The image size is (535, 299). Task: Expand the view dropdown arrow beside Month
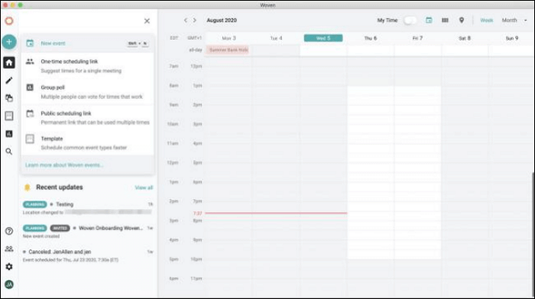pyautogui.click(x=526, y=21)
